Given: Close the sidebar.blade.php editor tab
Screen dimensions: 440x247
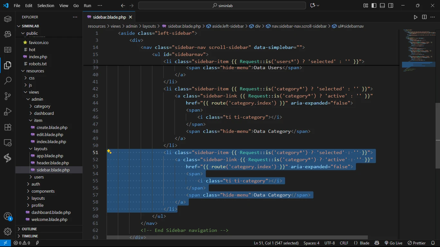Looking at the screenshot, I should click(x=130, y=17).
